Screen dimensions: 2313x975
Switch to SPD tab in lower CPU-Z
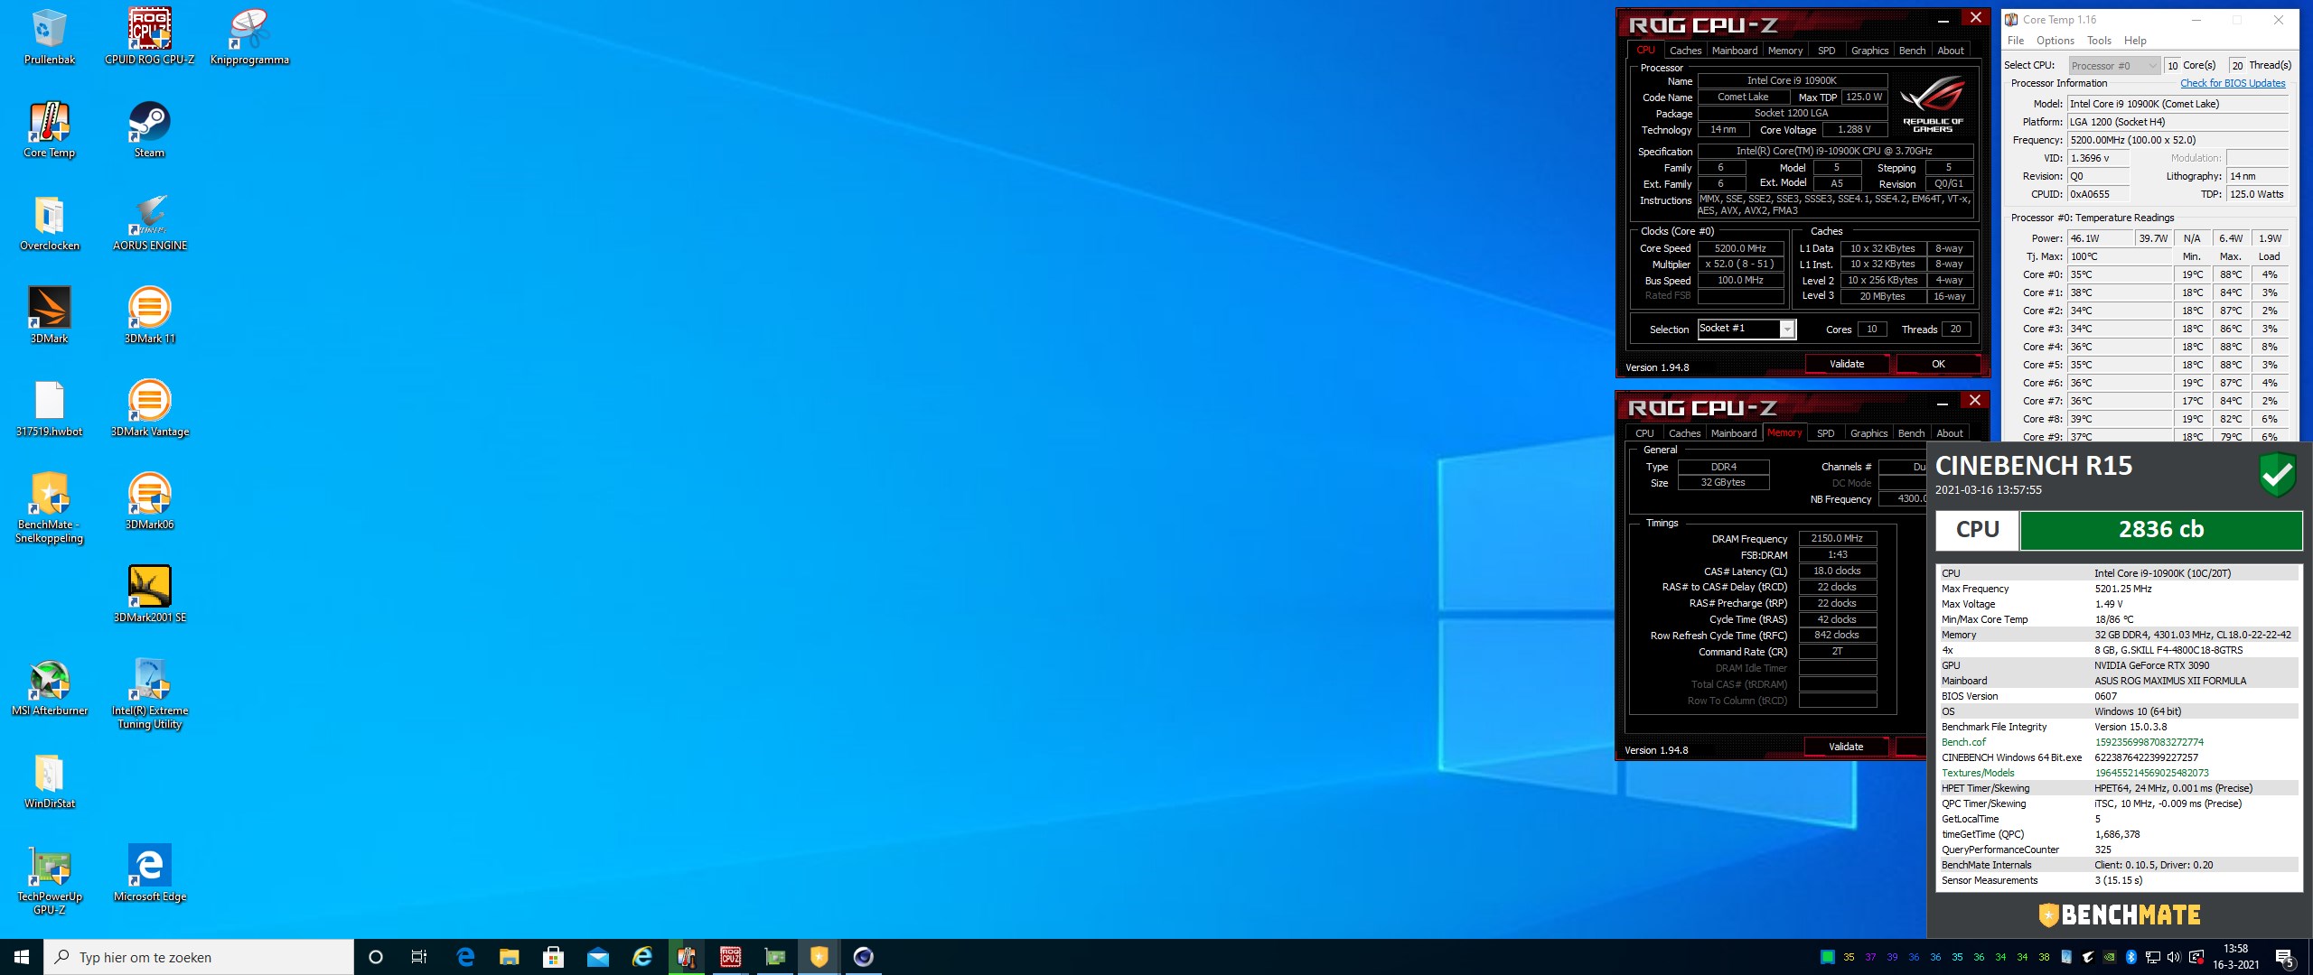point(1825,433)
